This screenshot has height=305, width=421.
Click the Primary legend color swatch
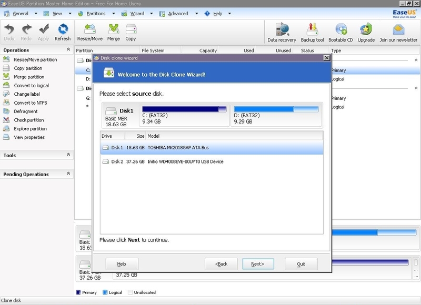tap(78, 292)
